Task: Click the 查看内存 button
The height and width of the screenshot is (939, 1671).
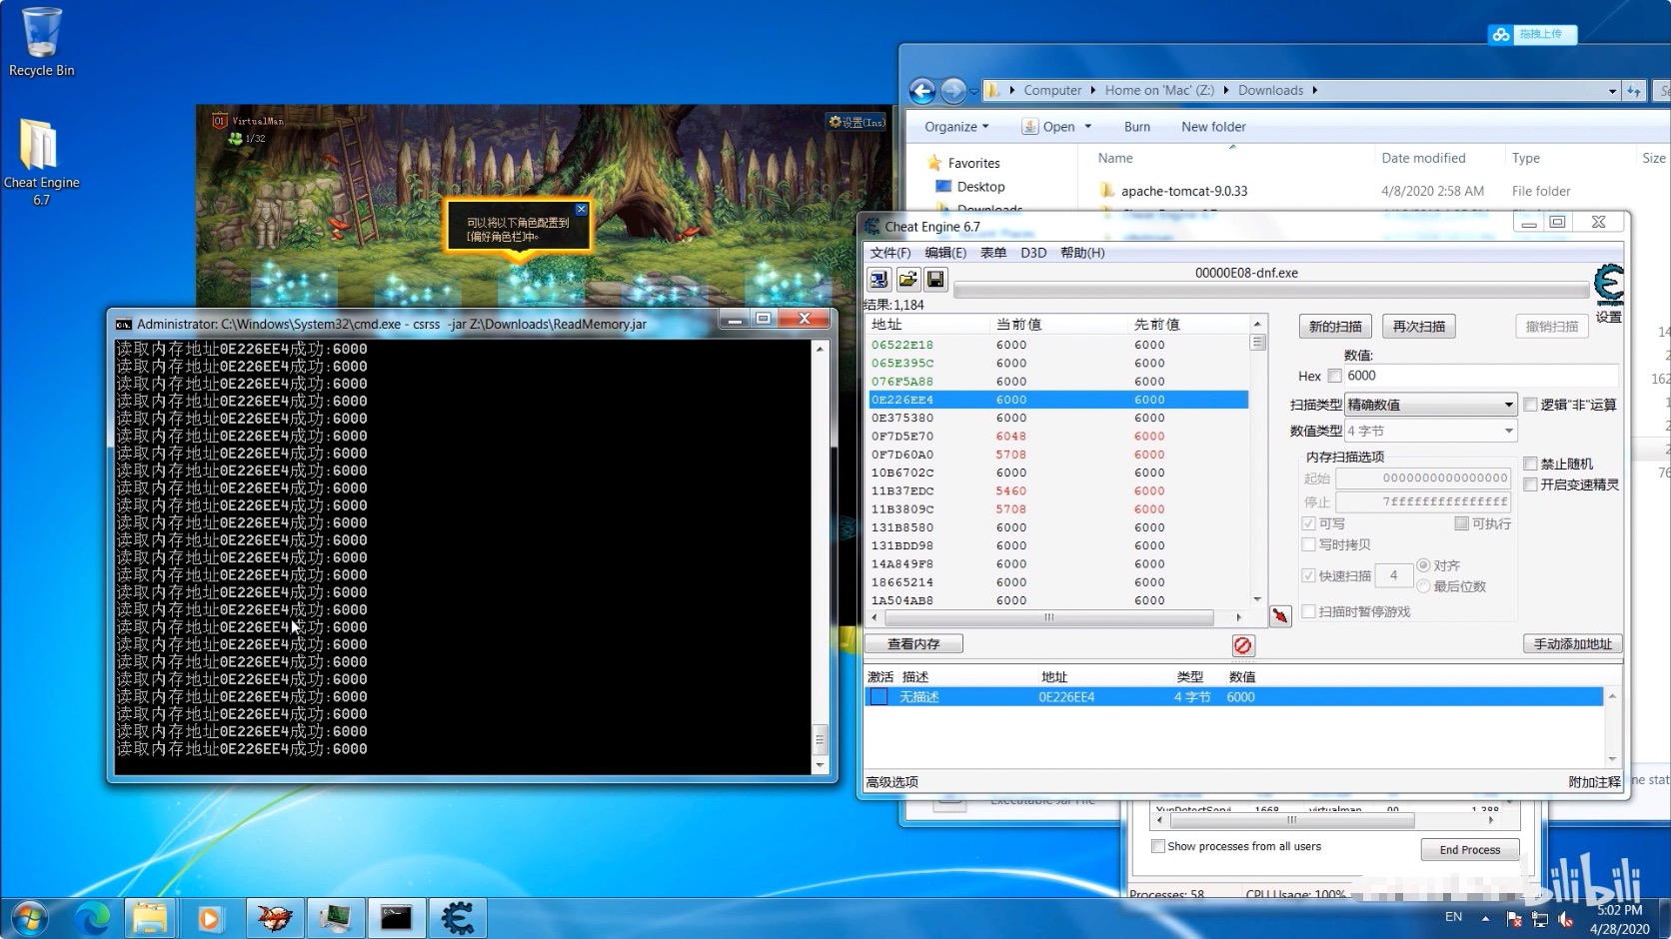Action: tap(913, 644)
